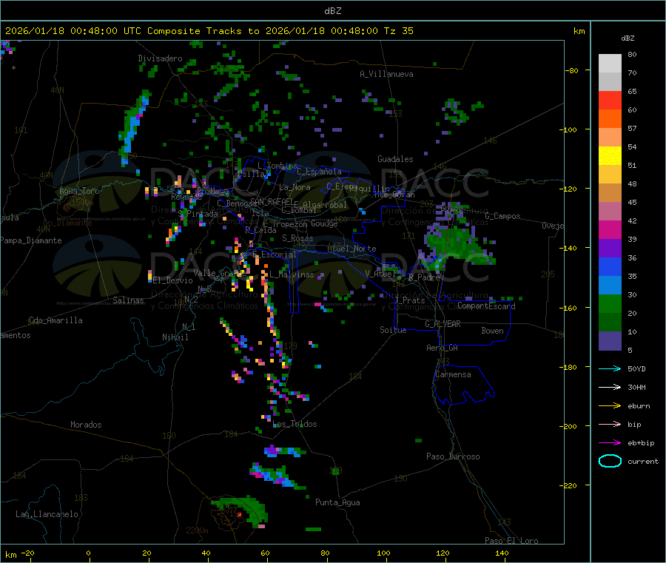
Task: Click the cyan 'current' ellipse legend icon
Action: click(610, 461)
